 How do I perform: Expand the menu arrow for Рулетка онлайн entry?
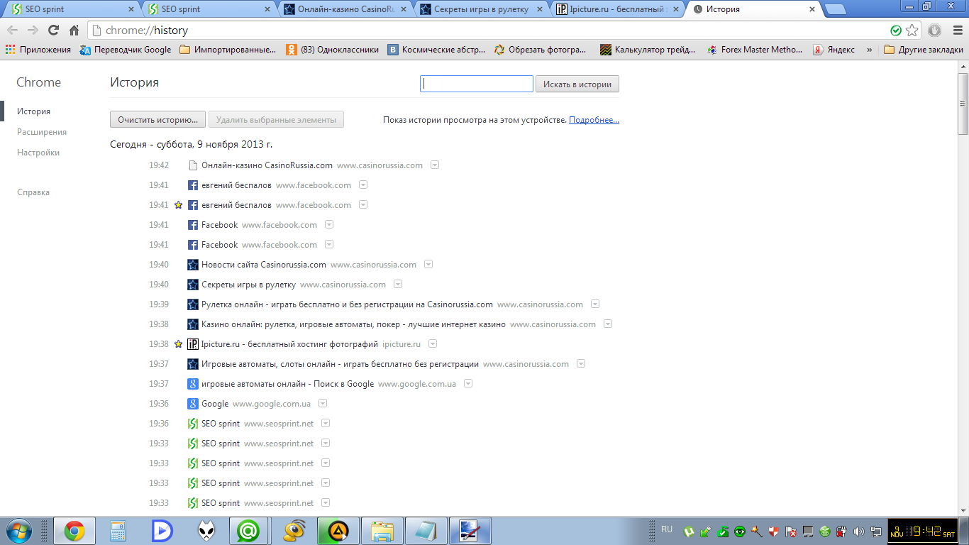pyautogui.click(x=595, y=304)
